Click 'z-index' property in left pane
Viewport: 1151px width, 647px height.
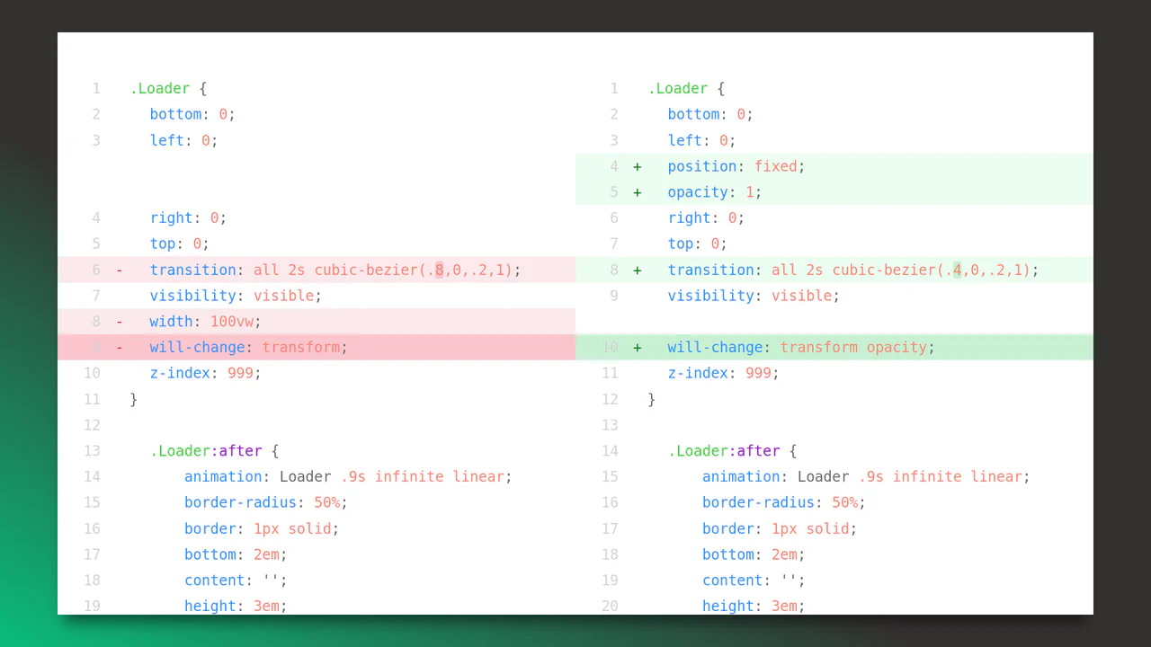click(x=180, y=373)
